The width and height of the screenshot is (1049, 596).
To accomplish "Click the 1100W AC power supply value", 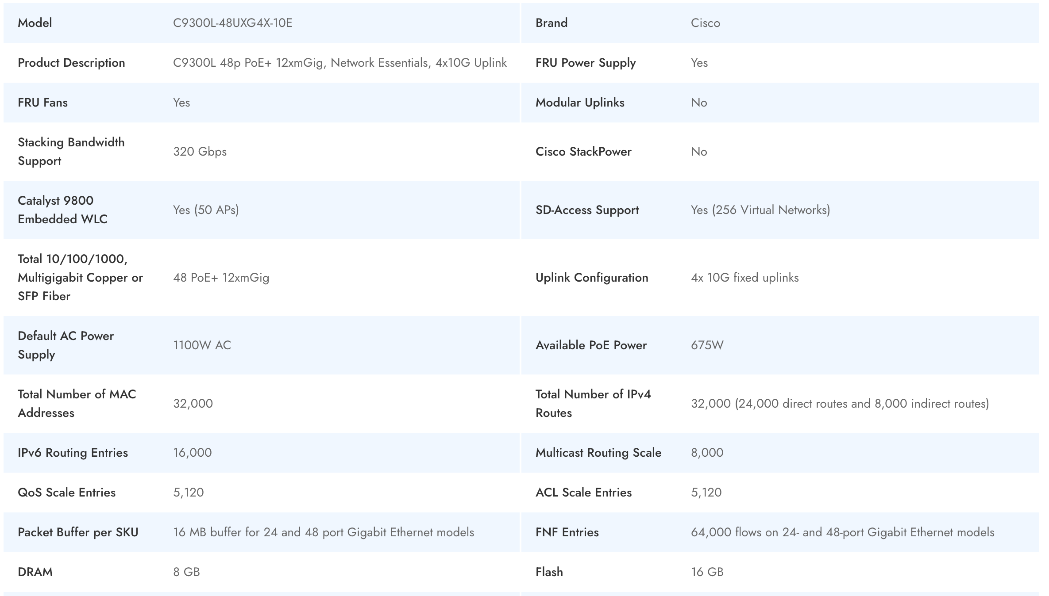I will click(x=202, y=345).
